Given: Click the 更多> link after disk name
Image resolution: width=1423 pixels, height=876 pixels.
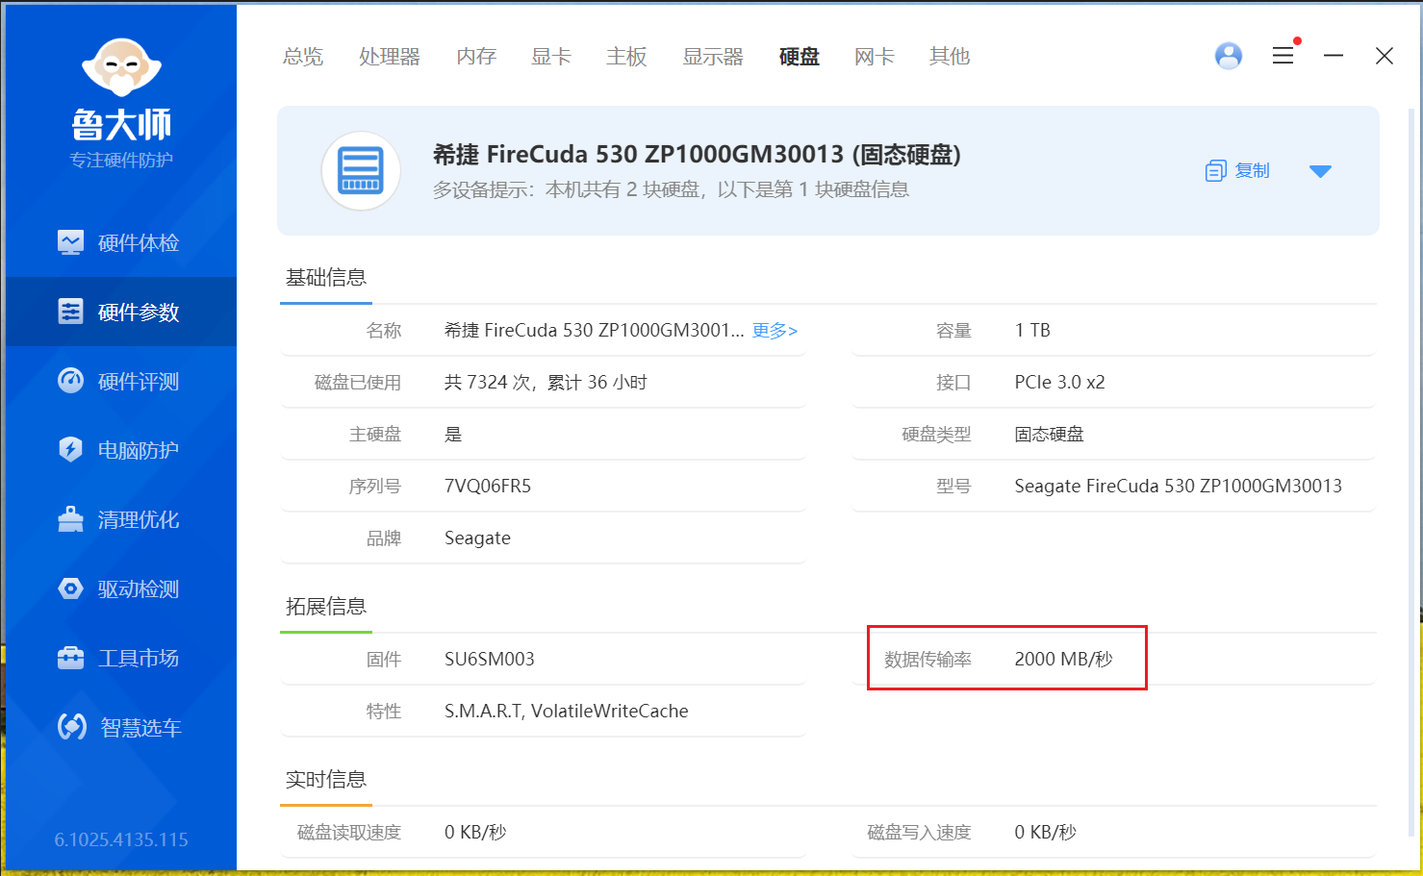Looking at the screenshot, I should pyautogui.click(x=775, y=330).
